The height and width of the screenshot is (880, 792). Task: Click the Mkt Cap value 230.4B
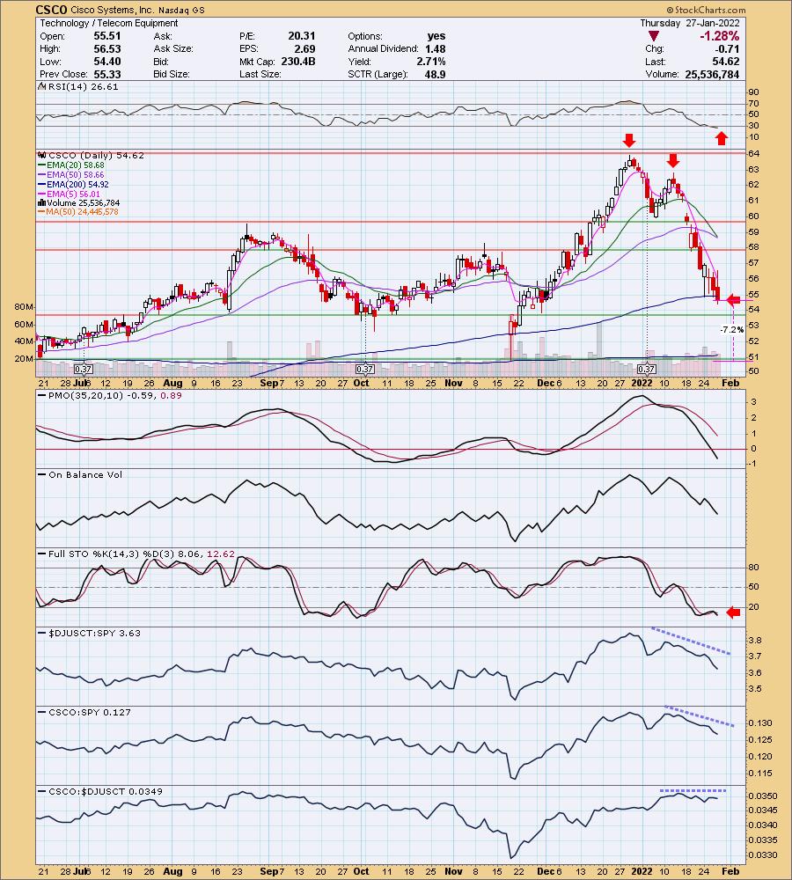coord(298,62)
